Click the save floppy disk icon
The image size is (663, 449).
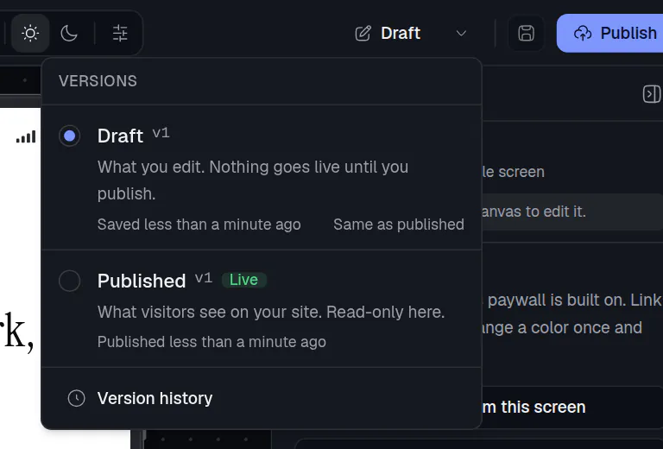tap(526, 33)
